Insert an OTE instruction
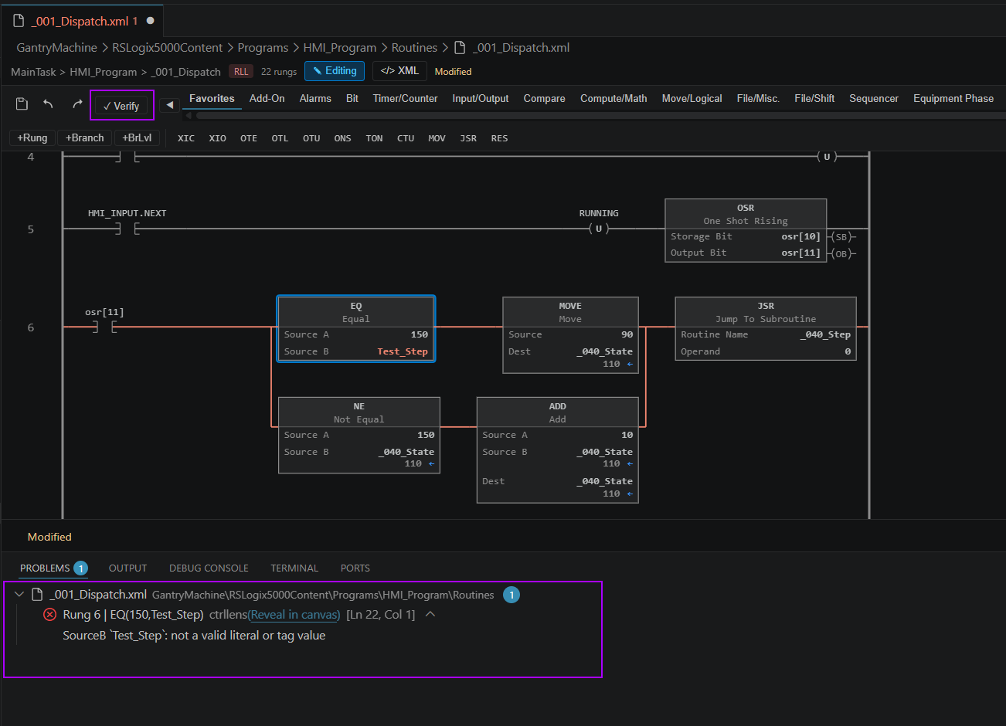Viewport: 1006px width, 726px height. [249, 138]
